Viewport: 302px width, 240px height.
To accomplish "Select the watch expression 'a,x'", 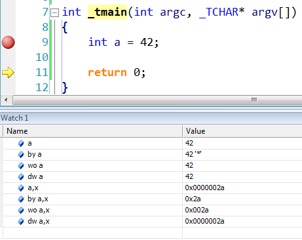I will click(33, 188).
